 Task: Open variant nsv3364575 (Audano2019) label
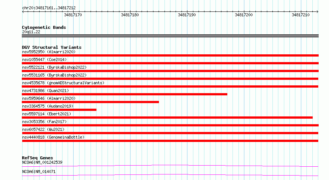coord(48,106)
